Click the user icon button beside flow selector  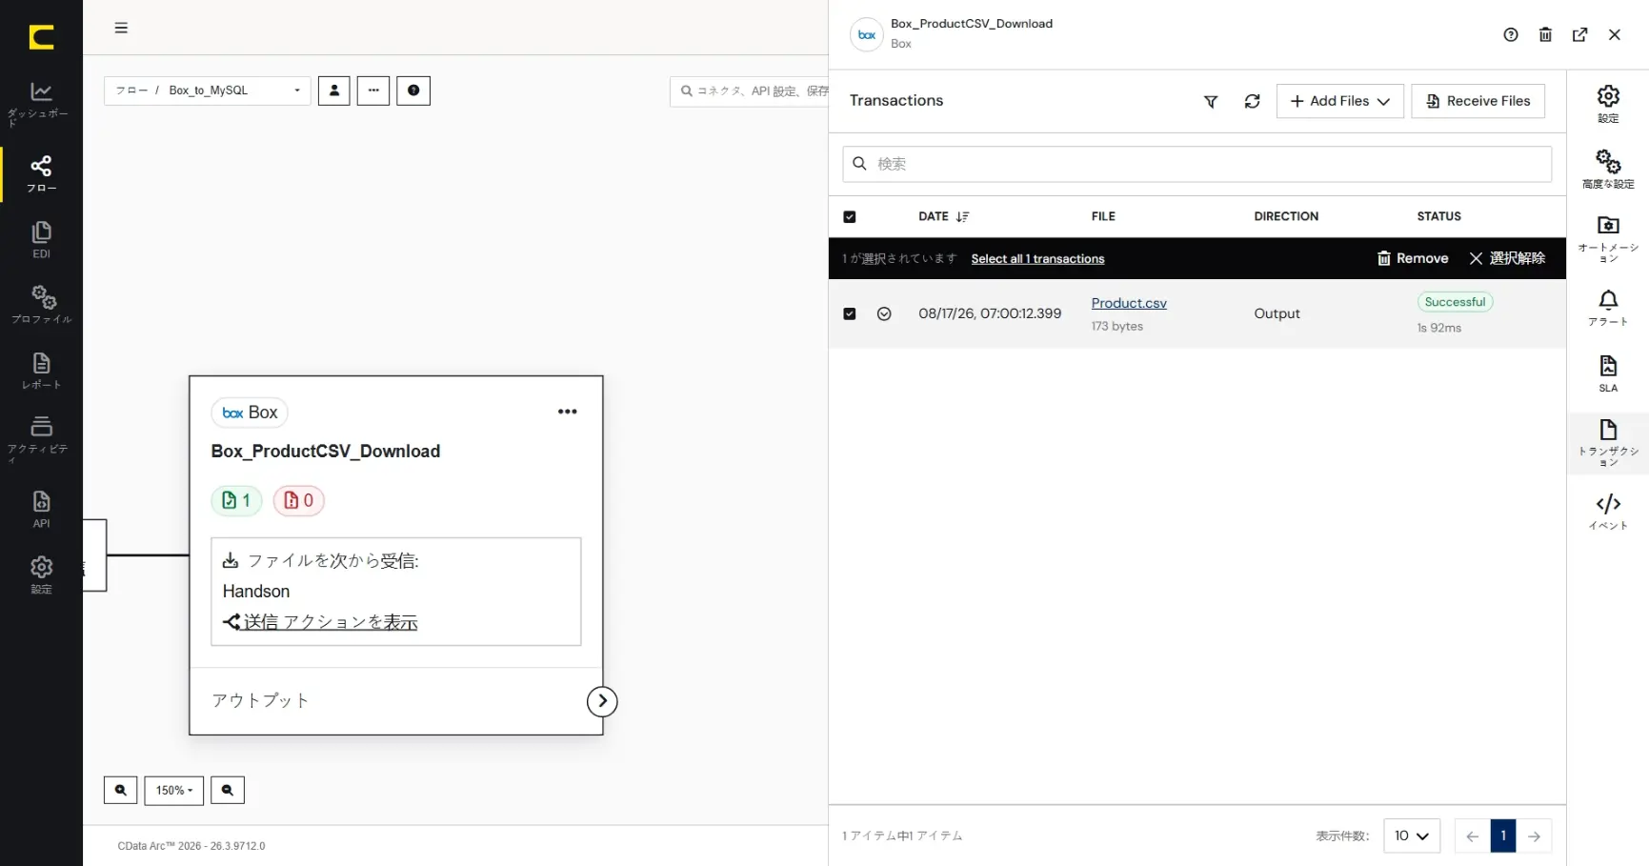(333, 91)
